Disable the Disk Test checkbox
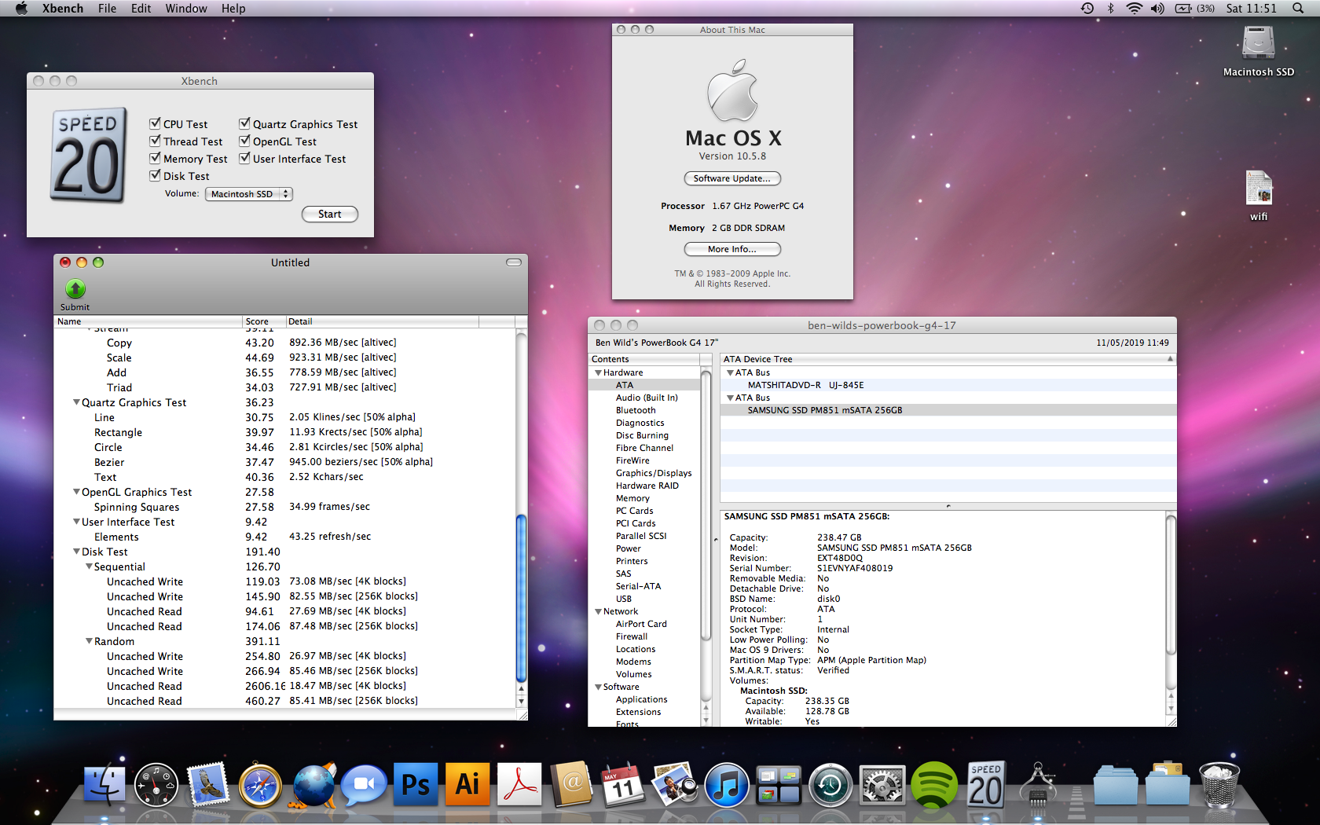Screen dimensions: 1320x825 [x=156, y=176]
